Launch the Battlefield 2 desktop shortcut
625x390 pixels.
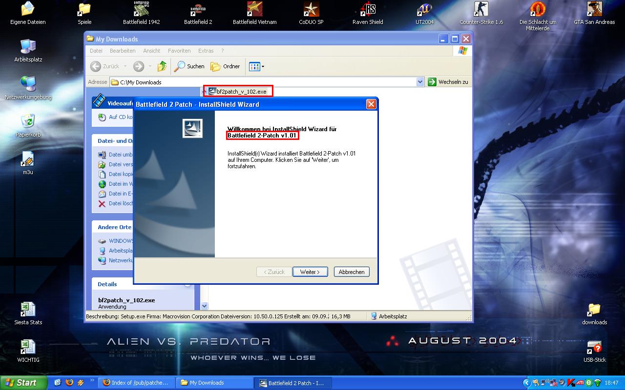coord(198,13)
